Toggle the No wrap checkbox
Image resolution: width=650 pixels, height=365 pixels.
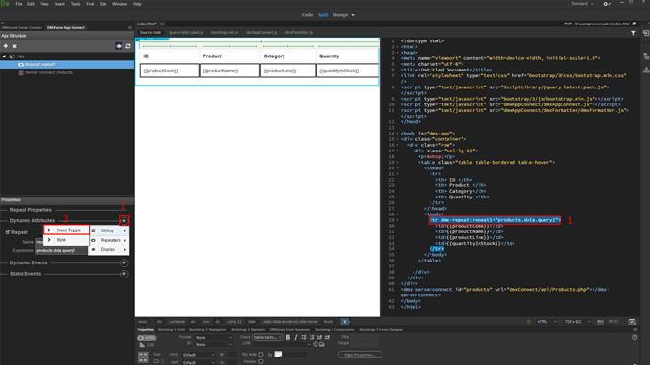261,355
